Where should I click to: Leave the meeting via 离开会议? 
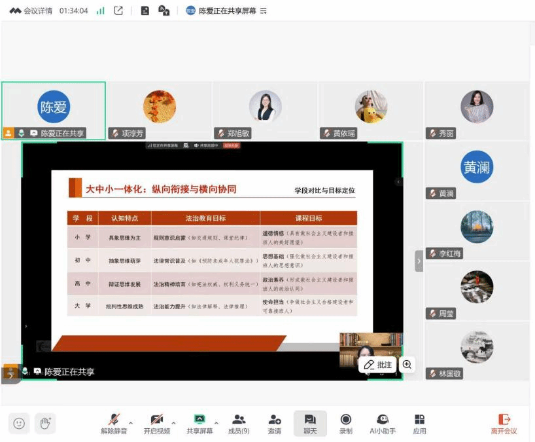click(504, 424)
